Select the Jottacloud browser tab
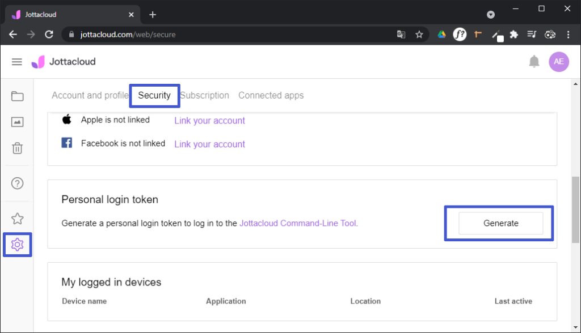The image size is (581, 333). click(x=73, y=15)
